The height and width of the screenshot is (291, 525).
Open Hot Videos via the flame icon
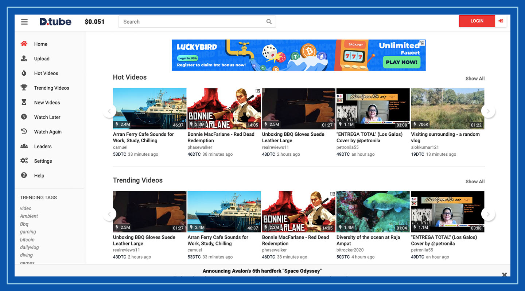(24, 73)
